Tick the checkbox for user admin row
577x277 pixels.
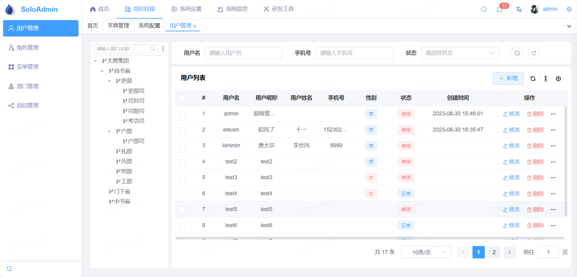182,114
